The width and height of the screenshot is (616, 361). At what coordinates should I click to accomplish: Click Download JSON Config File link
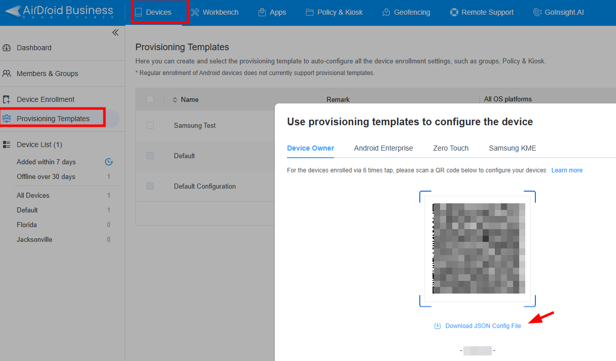[x=483, y=326]
